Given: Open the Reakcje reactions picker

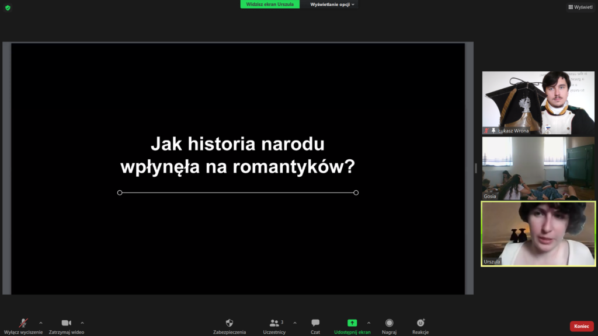Looking at the screenshot, I should pyautogui.click(x=420, y=323).
